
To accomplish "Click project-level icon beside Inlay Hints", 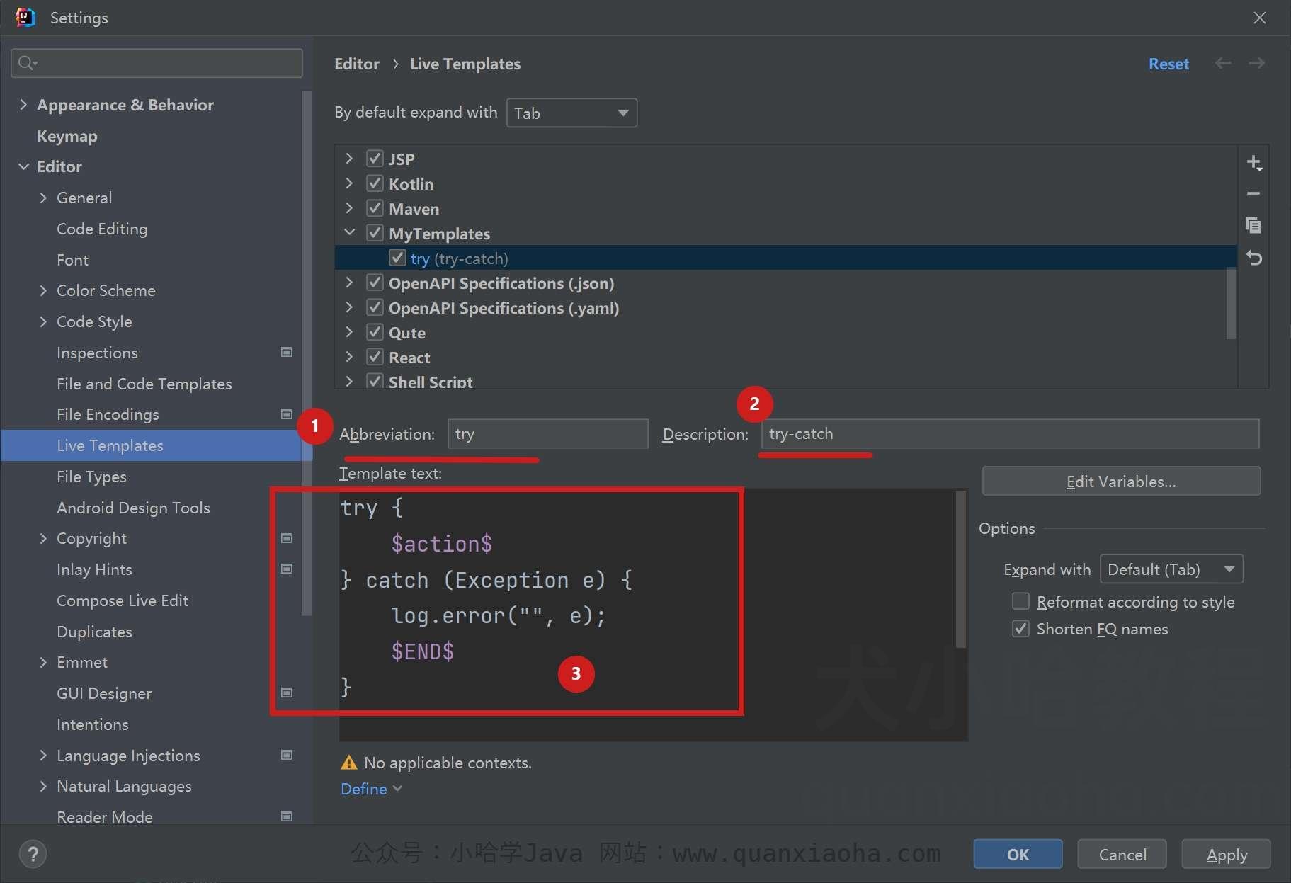I will tap(287, 569).
